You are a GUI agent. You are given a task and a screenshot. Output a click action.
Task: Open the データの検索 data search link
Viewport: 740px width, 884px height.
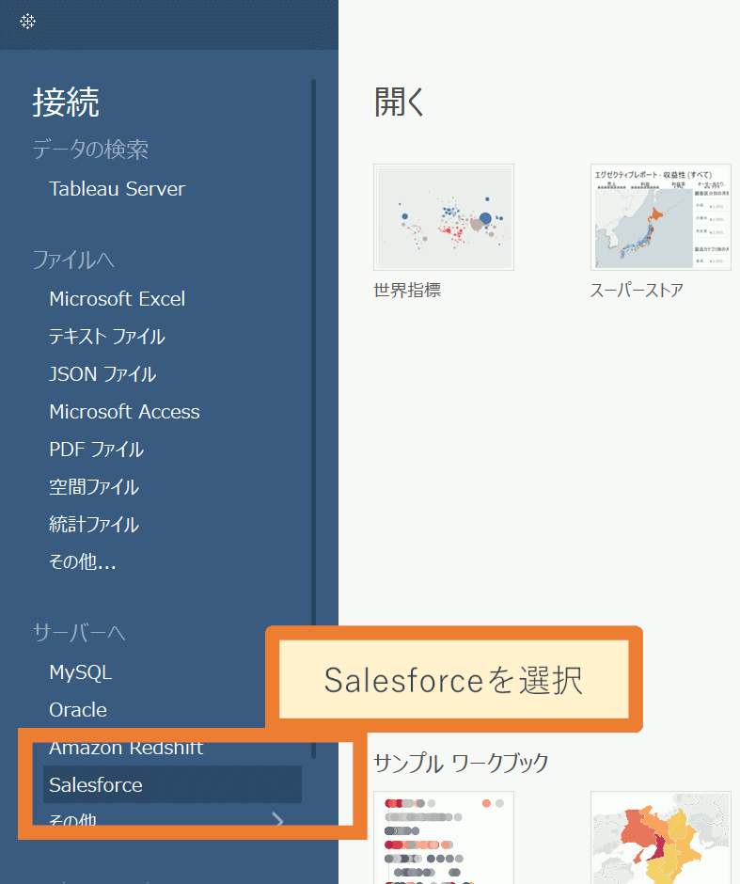pos(90,150)
